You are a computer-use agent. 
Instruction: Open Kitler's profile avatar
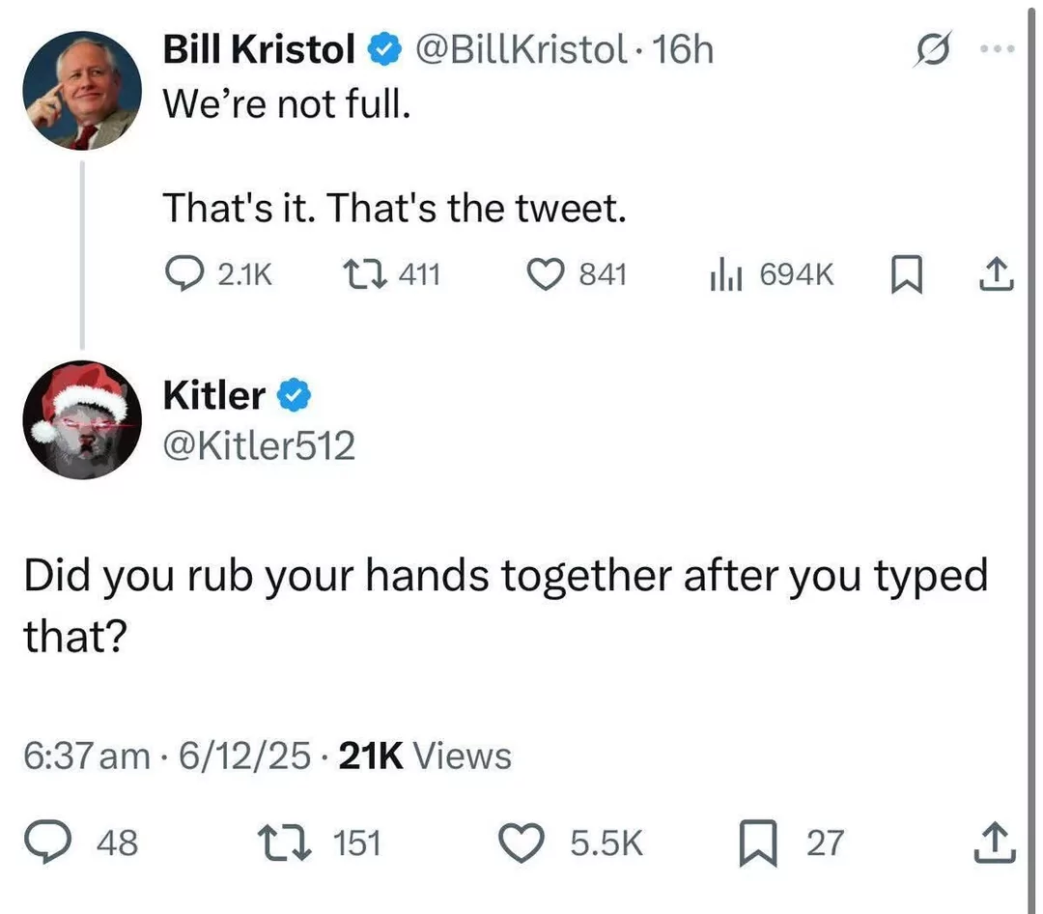(81, 419)
